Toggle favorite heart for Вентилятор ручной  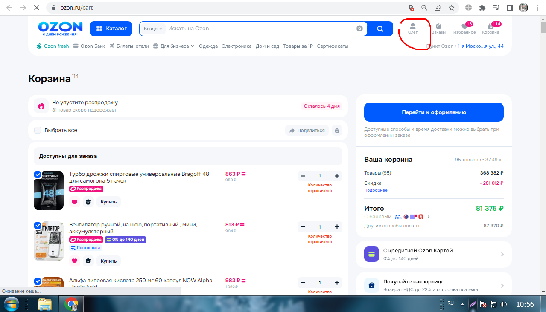[75, 260]
